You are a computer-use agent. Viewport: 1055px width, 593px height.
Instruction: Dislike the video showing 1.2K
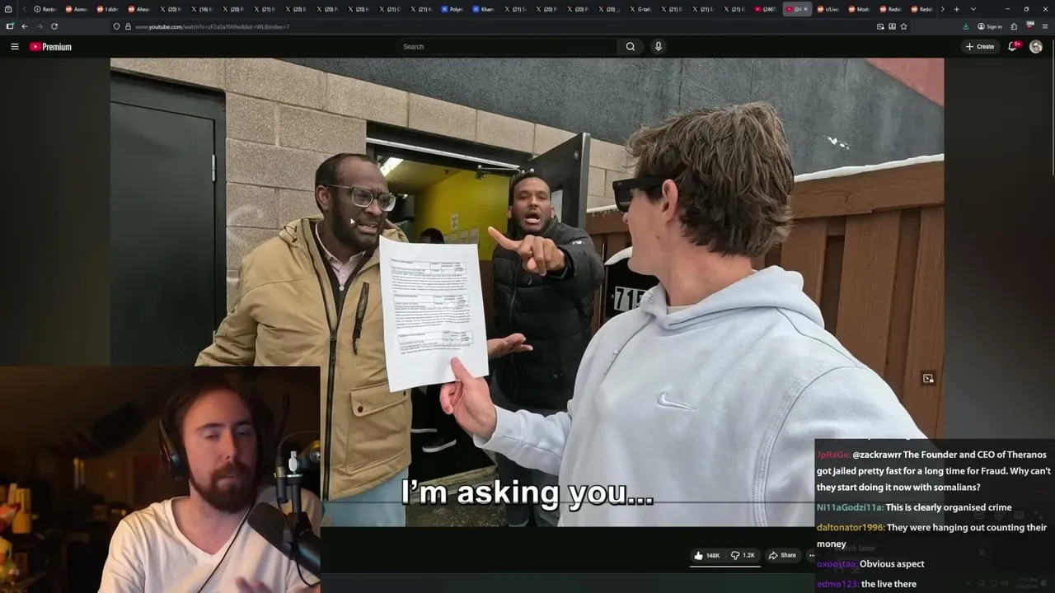[x=743, y=555]
